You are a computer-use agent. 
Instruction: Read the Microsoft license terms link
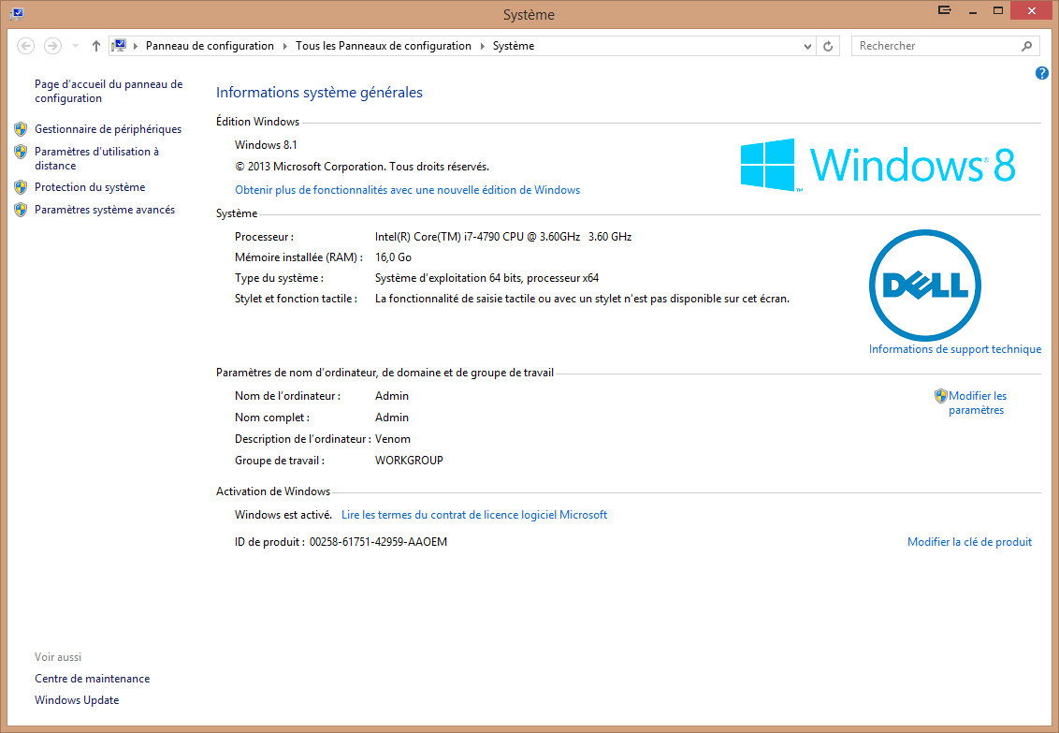pos(474,515)
